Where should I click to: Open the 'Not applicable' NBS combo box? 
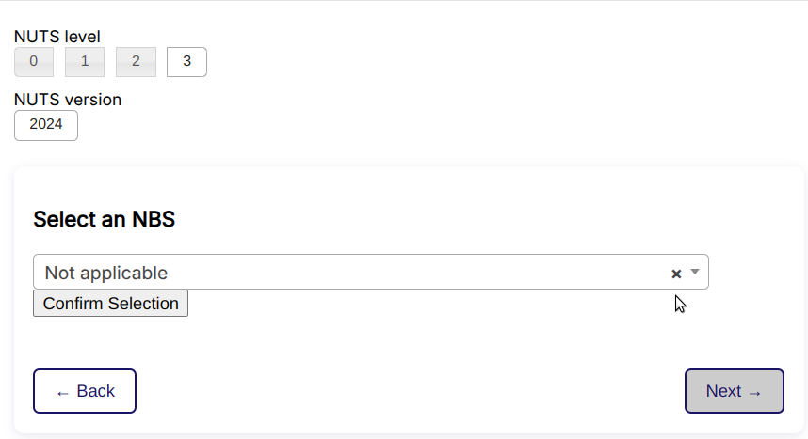(x=358, y=273)
